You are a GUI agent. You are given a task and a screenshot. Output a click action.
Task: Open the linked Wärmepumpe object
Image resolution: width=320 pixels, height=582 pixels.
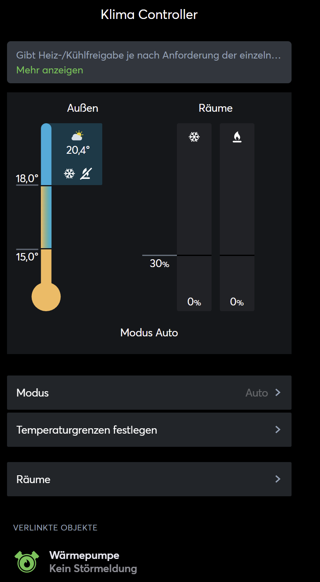84,555
